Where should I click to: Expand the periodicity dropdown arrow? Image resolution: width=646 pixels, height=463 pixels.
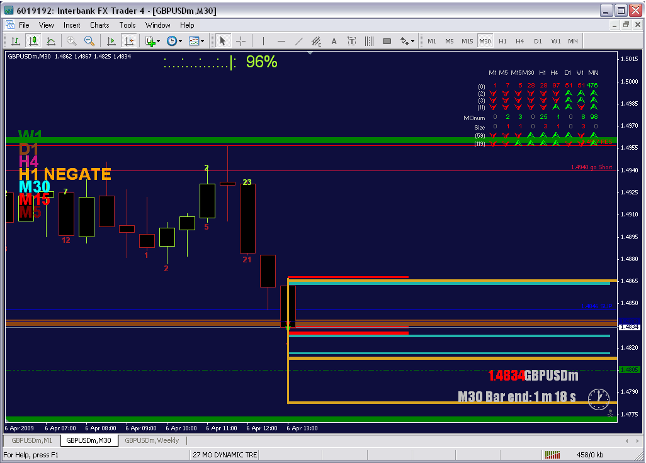tap(181, 41)
